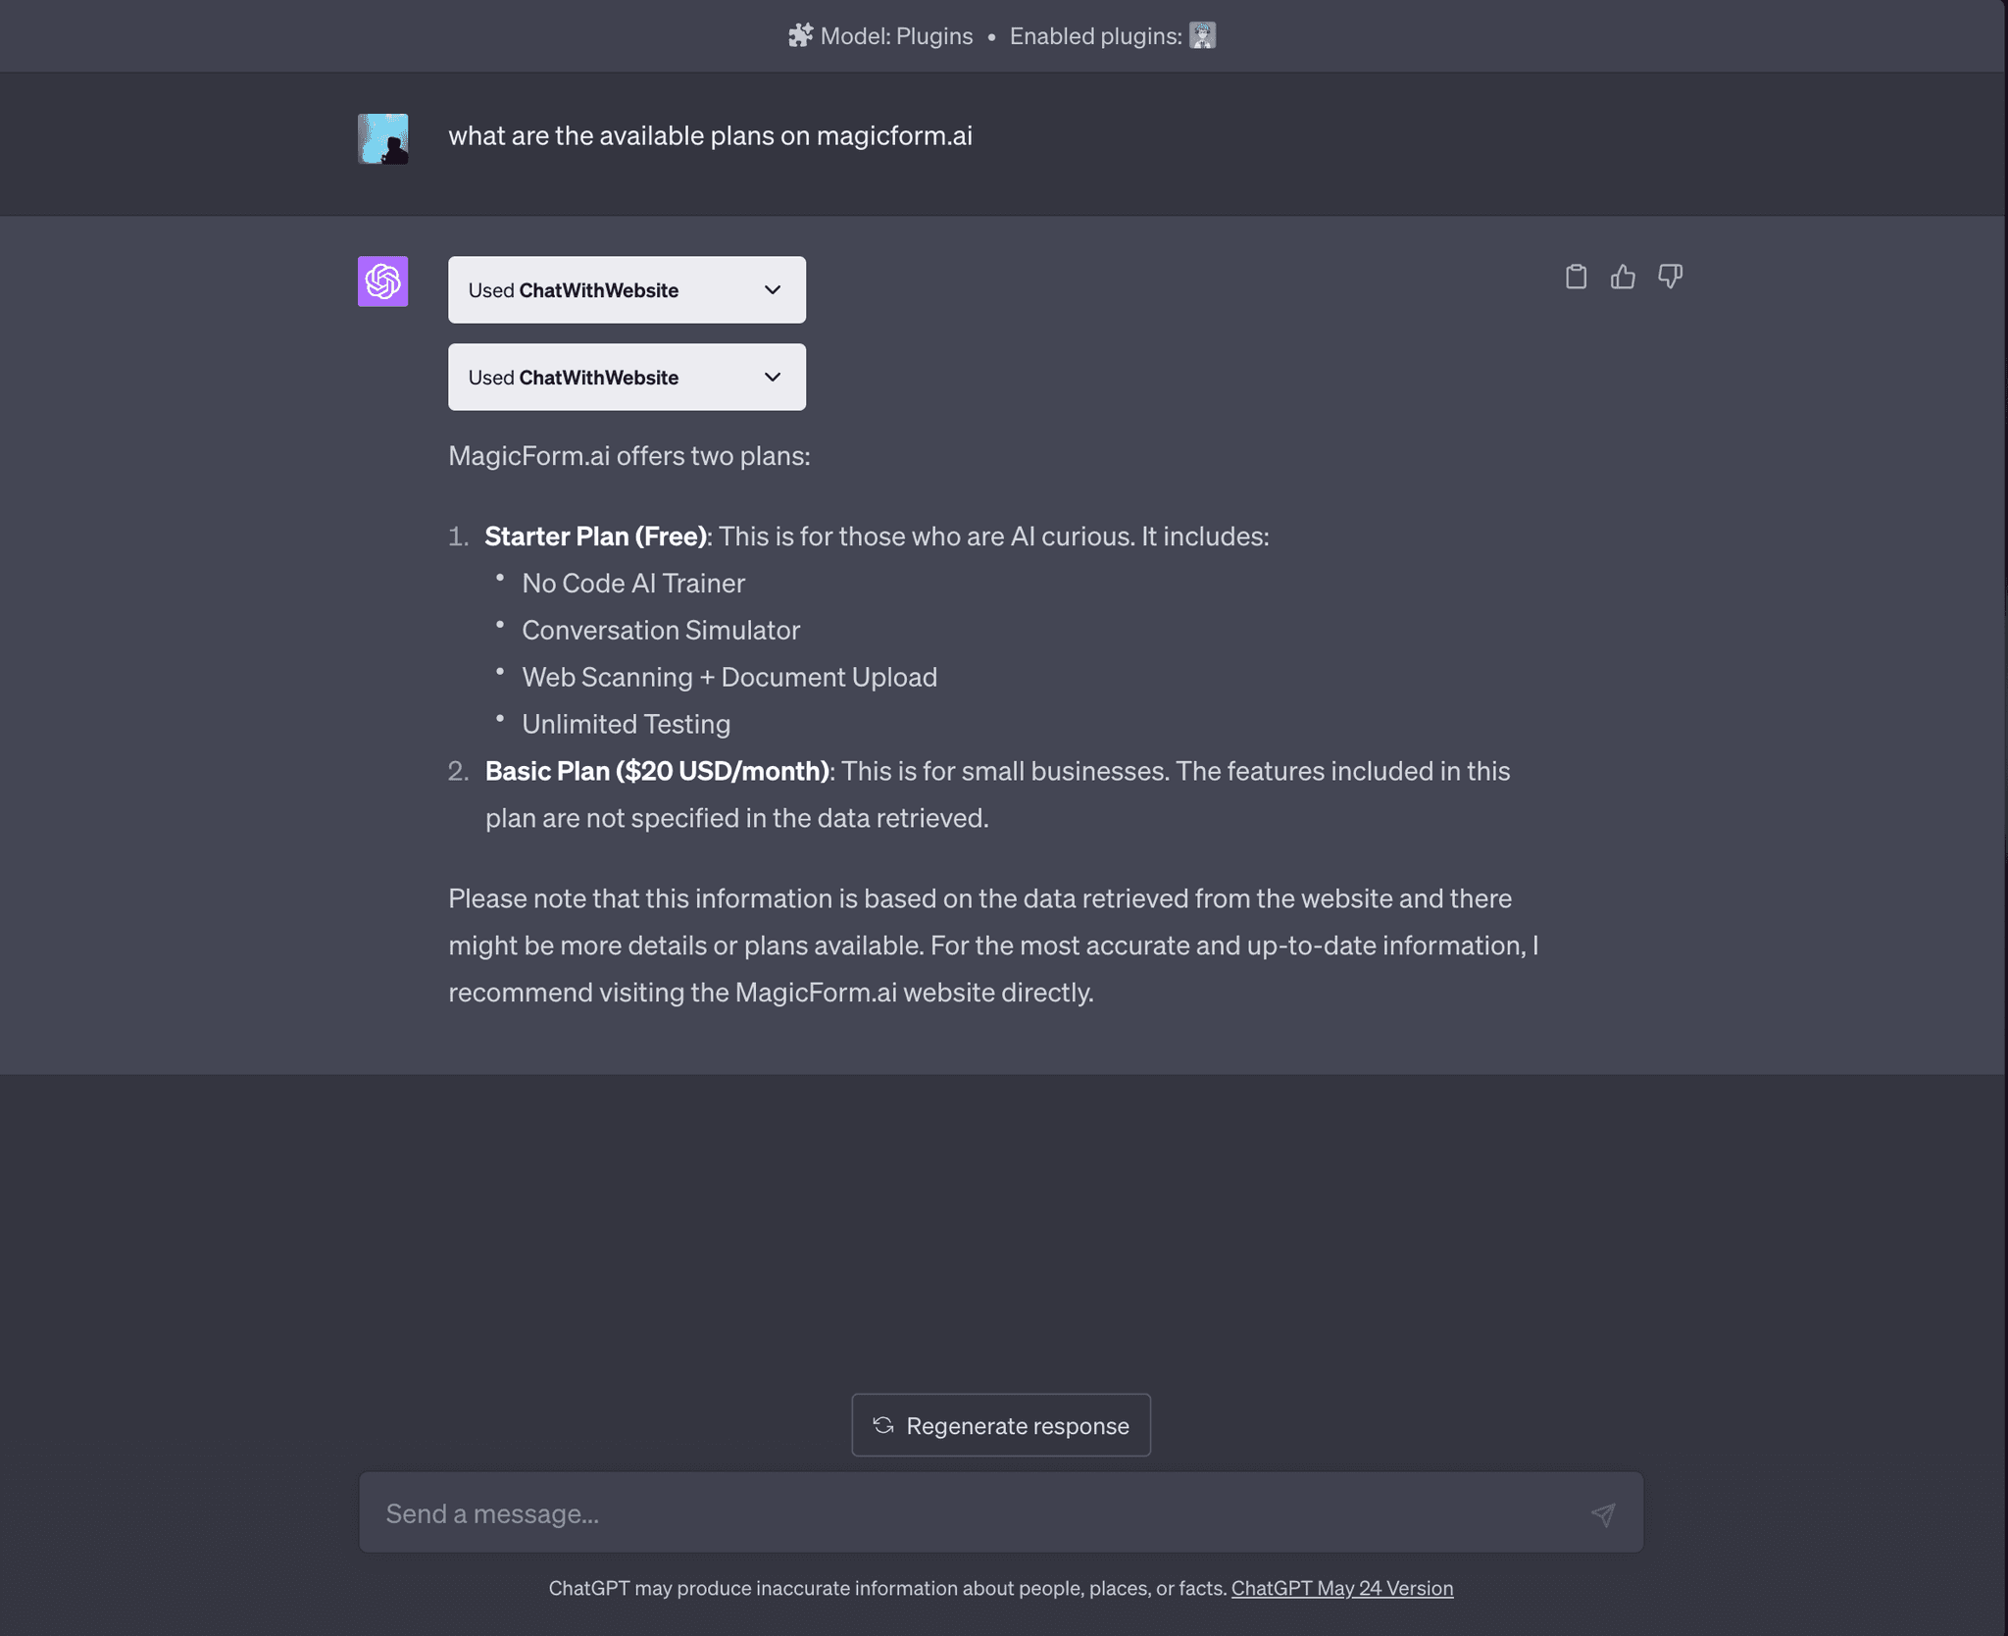This screenshot has width=2008, height=1636.
Task: Click the Send a message input field
Action: coord(1001,1512)
